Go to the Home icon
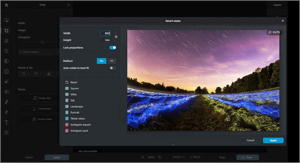Screen dimensions: 300x163 click(x=7, y=5)
